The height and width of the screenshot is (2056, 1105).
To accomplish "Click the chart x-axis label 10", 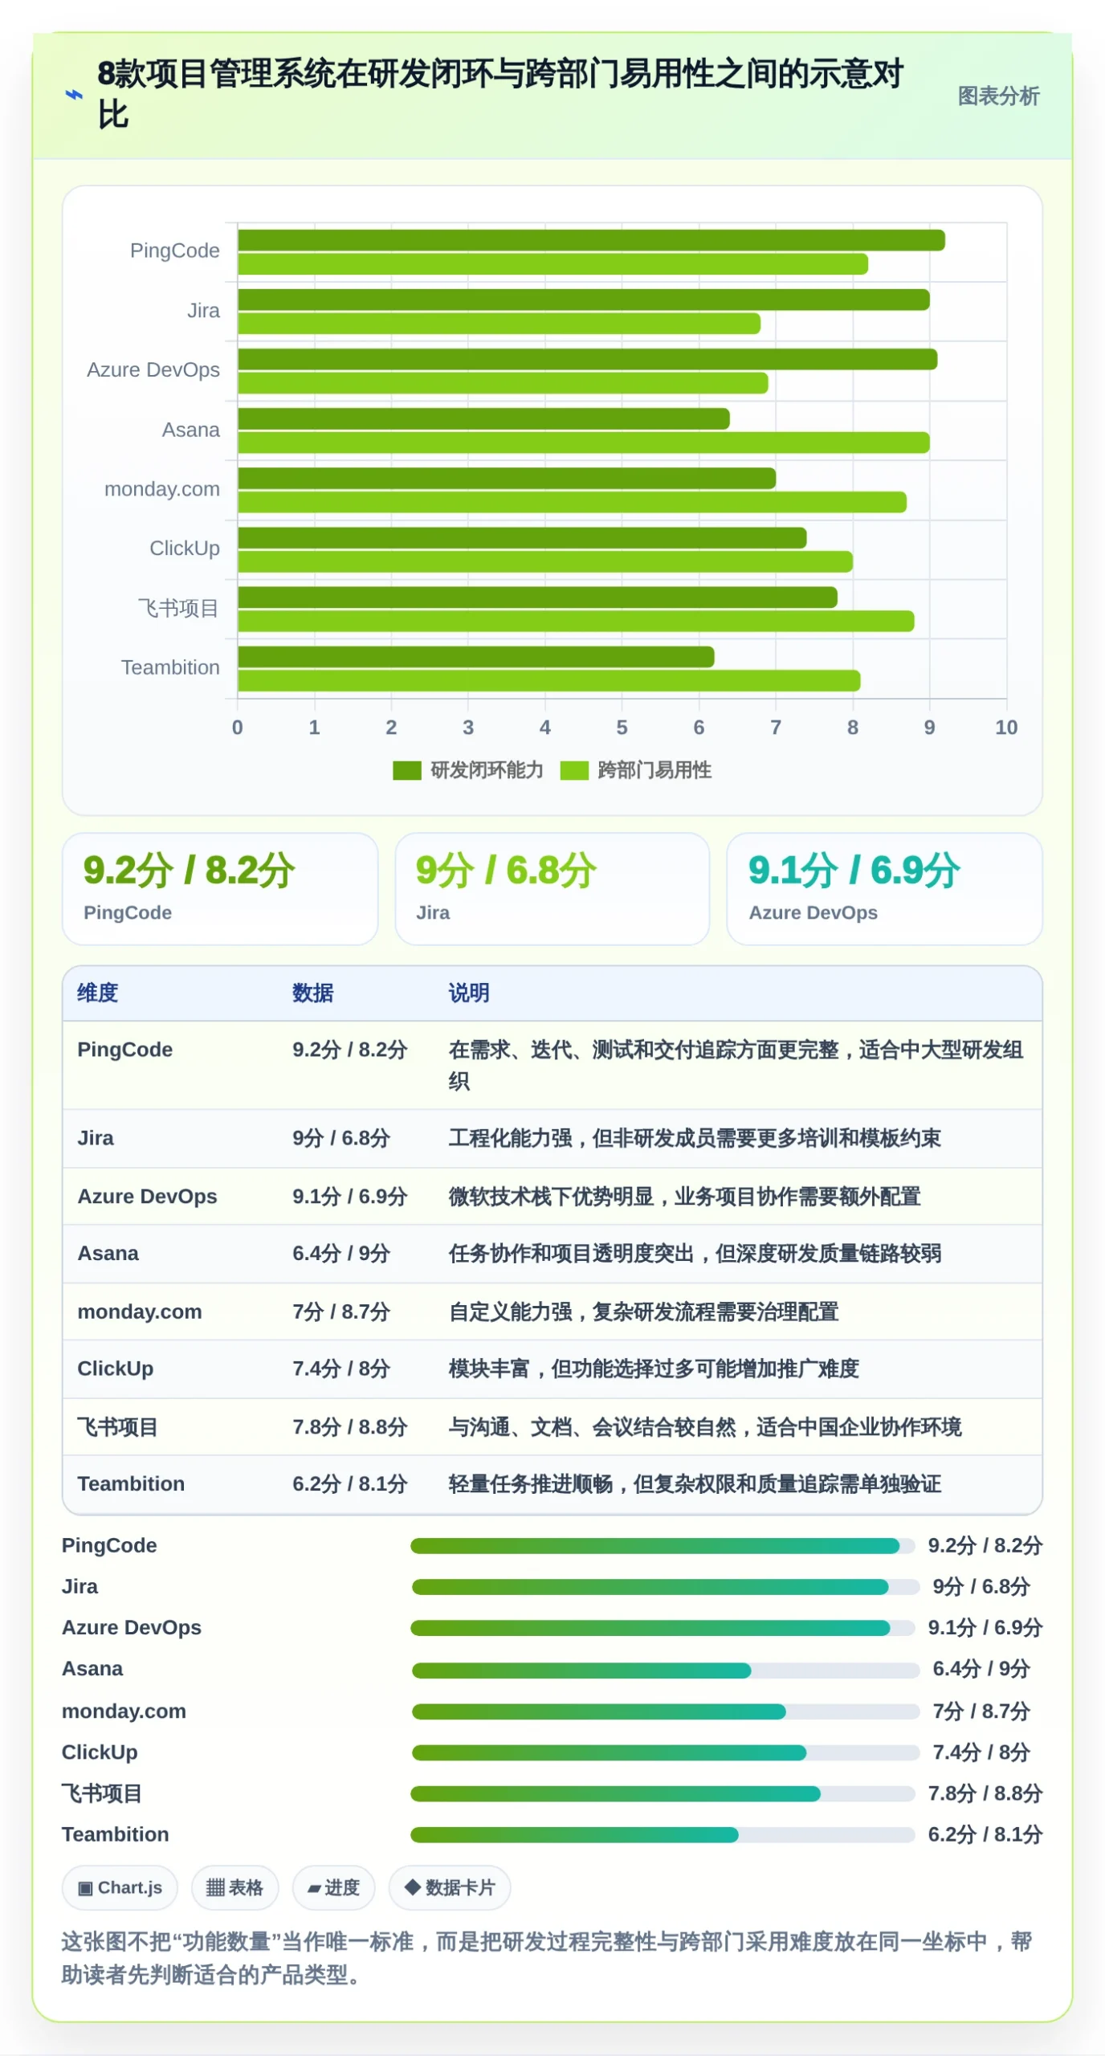I will [1006, 728].
